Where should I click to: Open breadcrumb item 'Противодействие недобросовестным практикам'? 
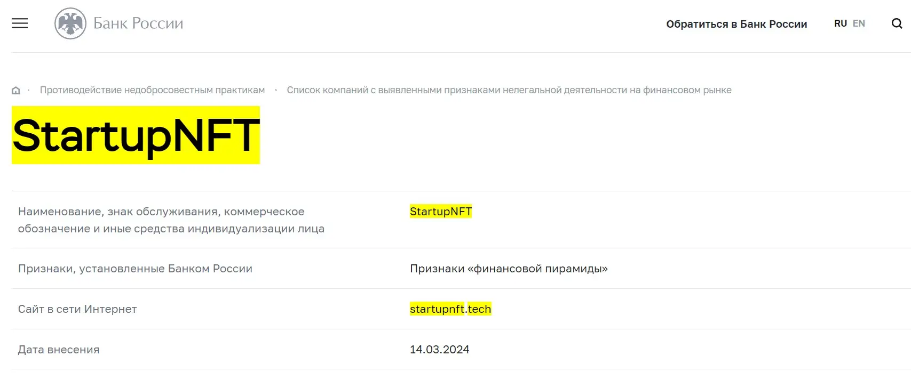click(152, 90)
